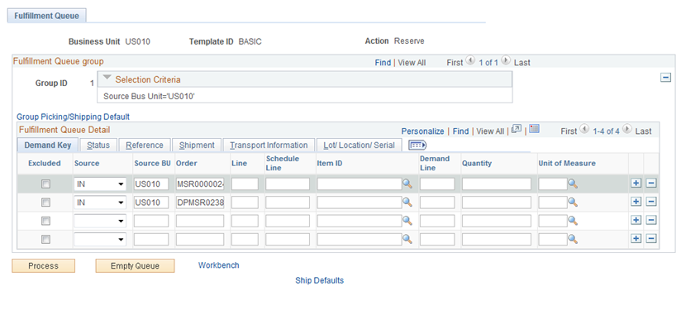Open Item ID lookup in MSR0000024 row
The image size is (686, 310).
(407, 184)
